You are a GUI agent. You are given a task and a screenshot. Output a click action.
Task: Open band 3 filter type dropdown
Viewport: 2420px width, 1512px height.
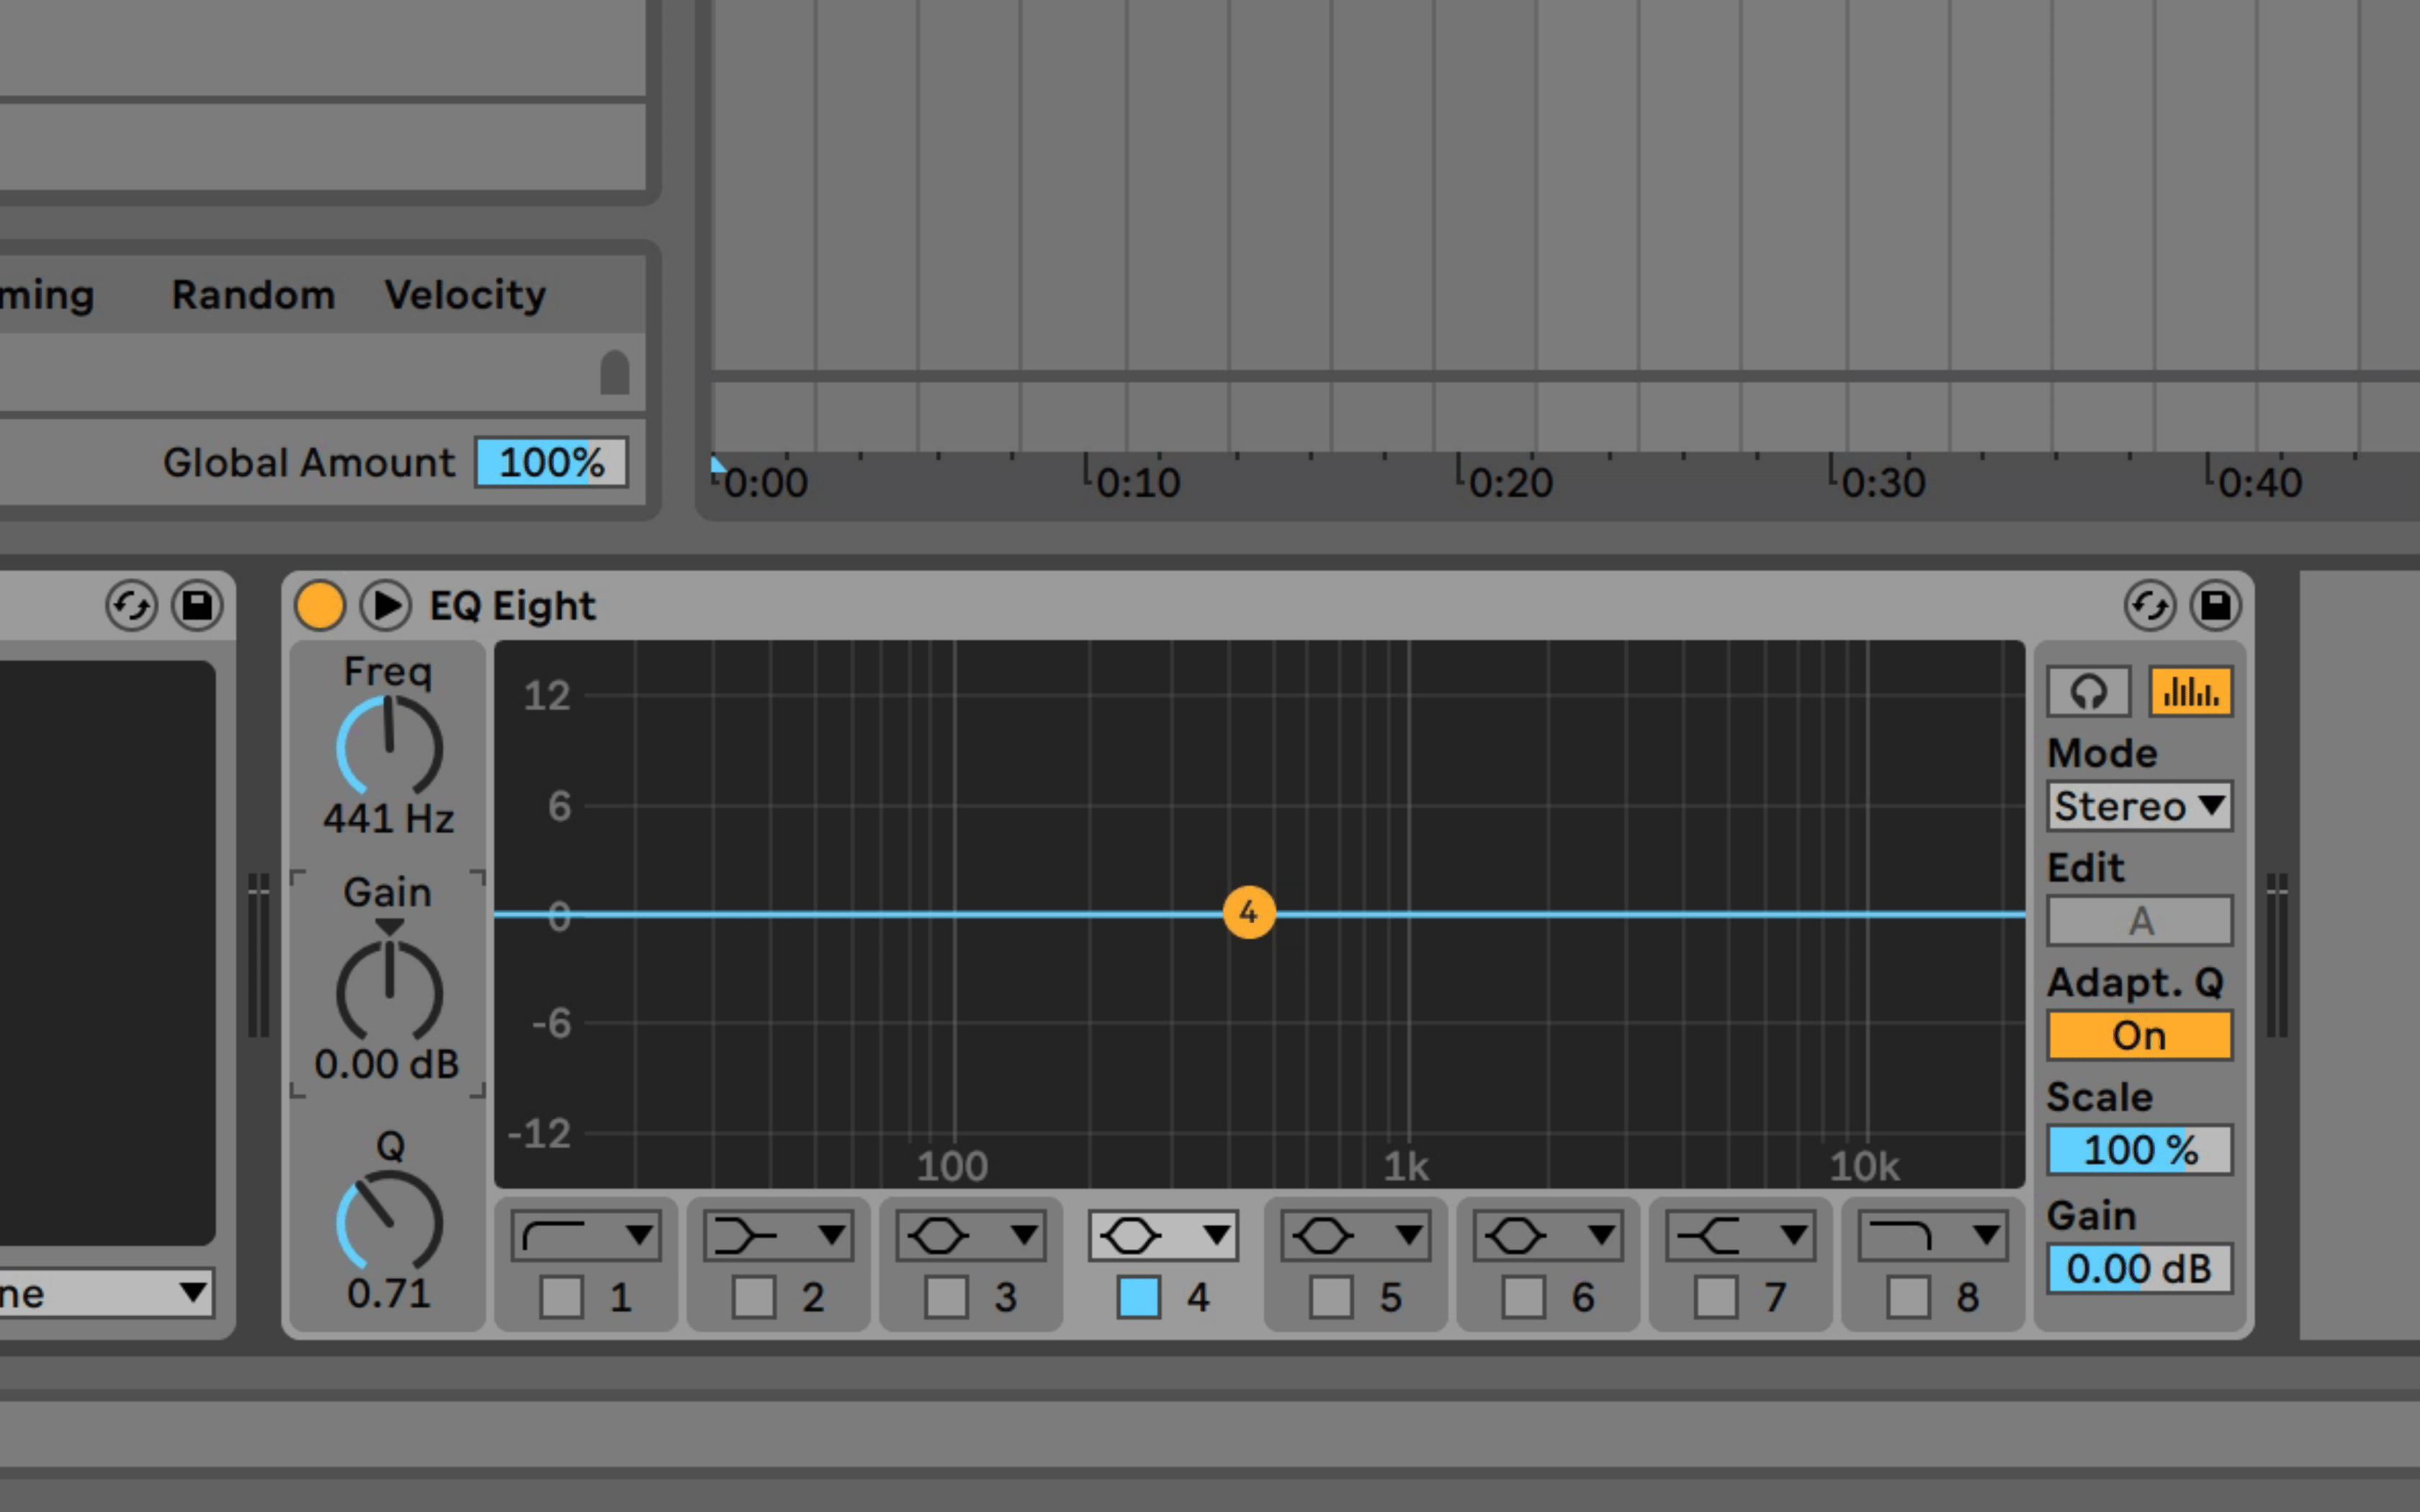point(971,1236)
